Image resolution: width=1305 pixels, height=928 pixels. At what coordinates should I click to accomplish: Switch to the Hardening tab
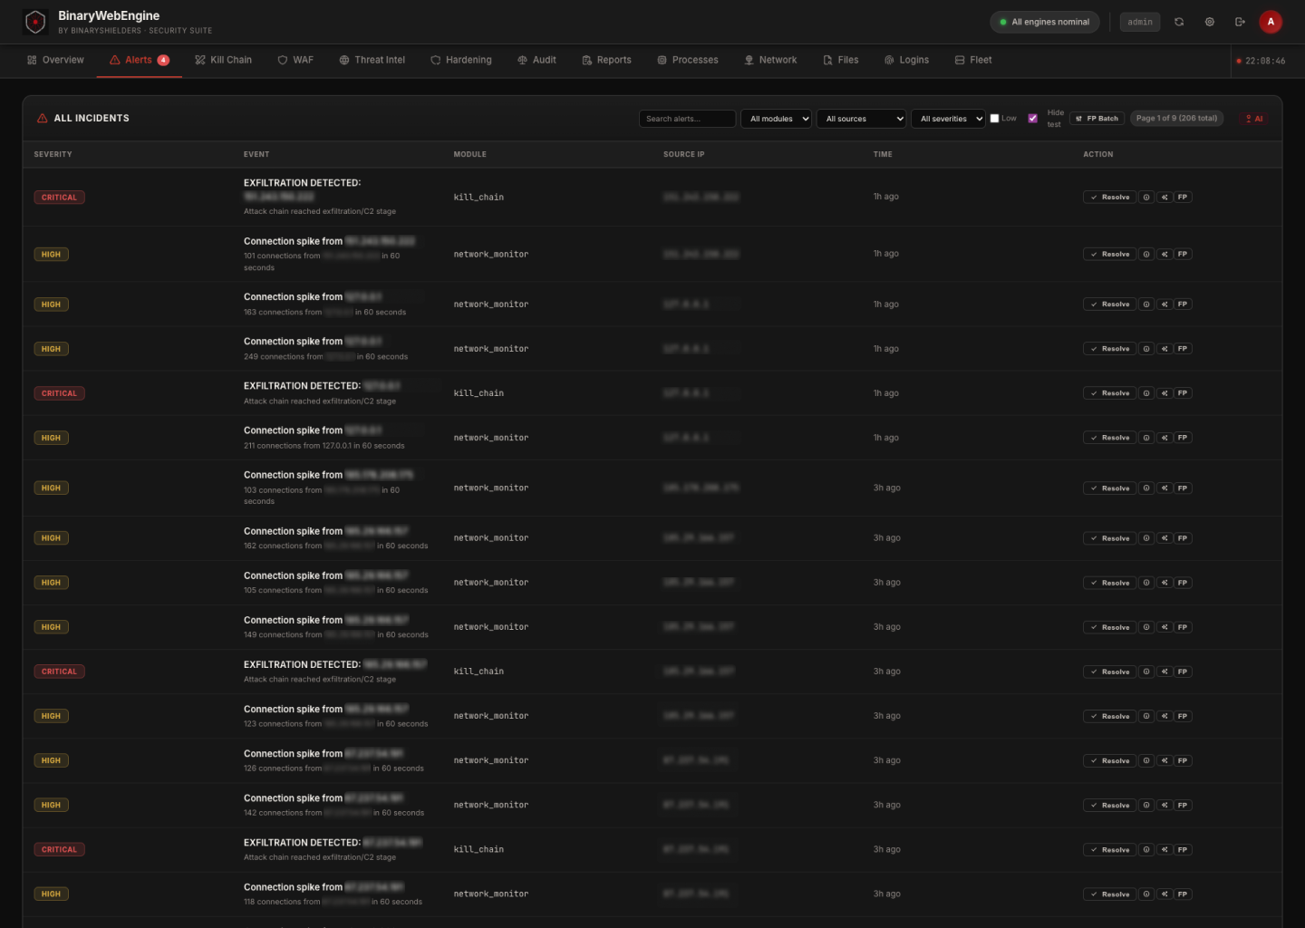click(461, 60)
